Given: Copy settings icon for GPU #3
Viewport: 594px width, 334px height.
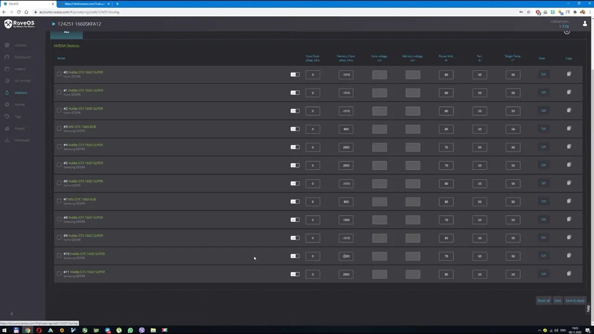Looking at the screenshot, I should (569, 128).
